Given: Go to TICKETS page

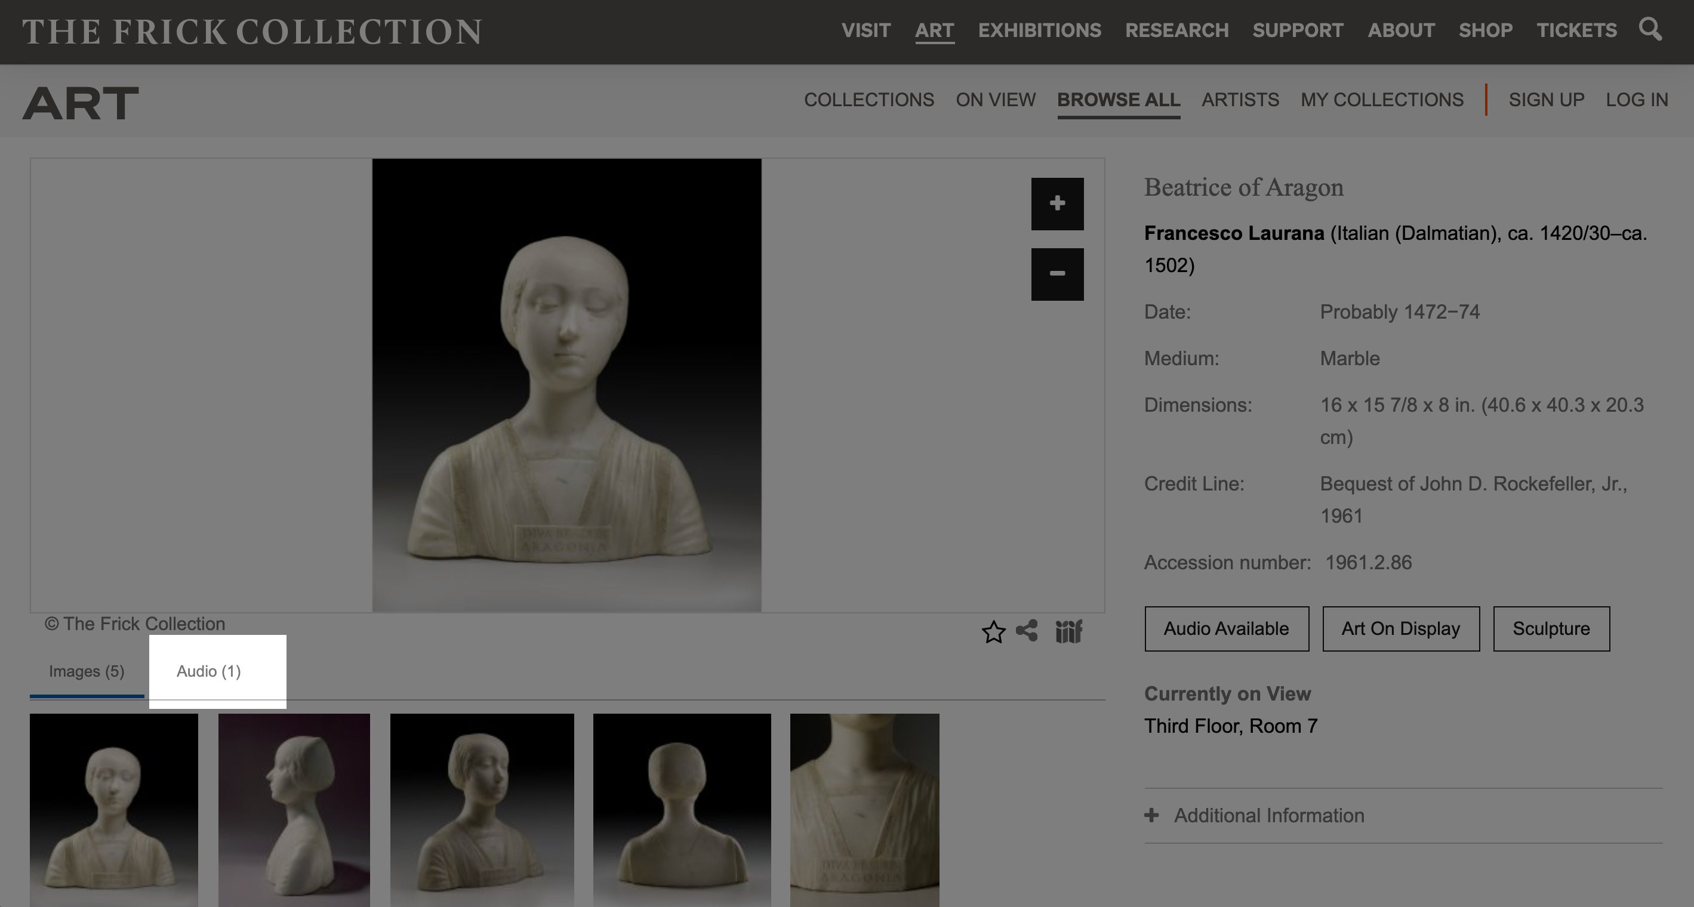Looking at the screenshot, I should (x=1576, y=30).
